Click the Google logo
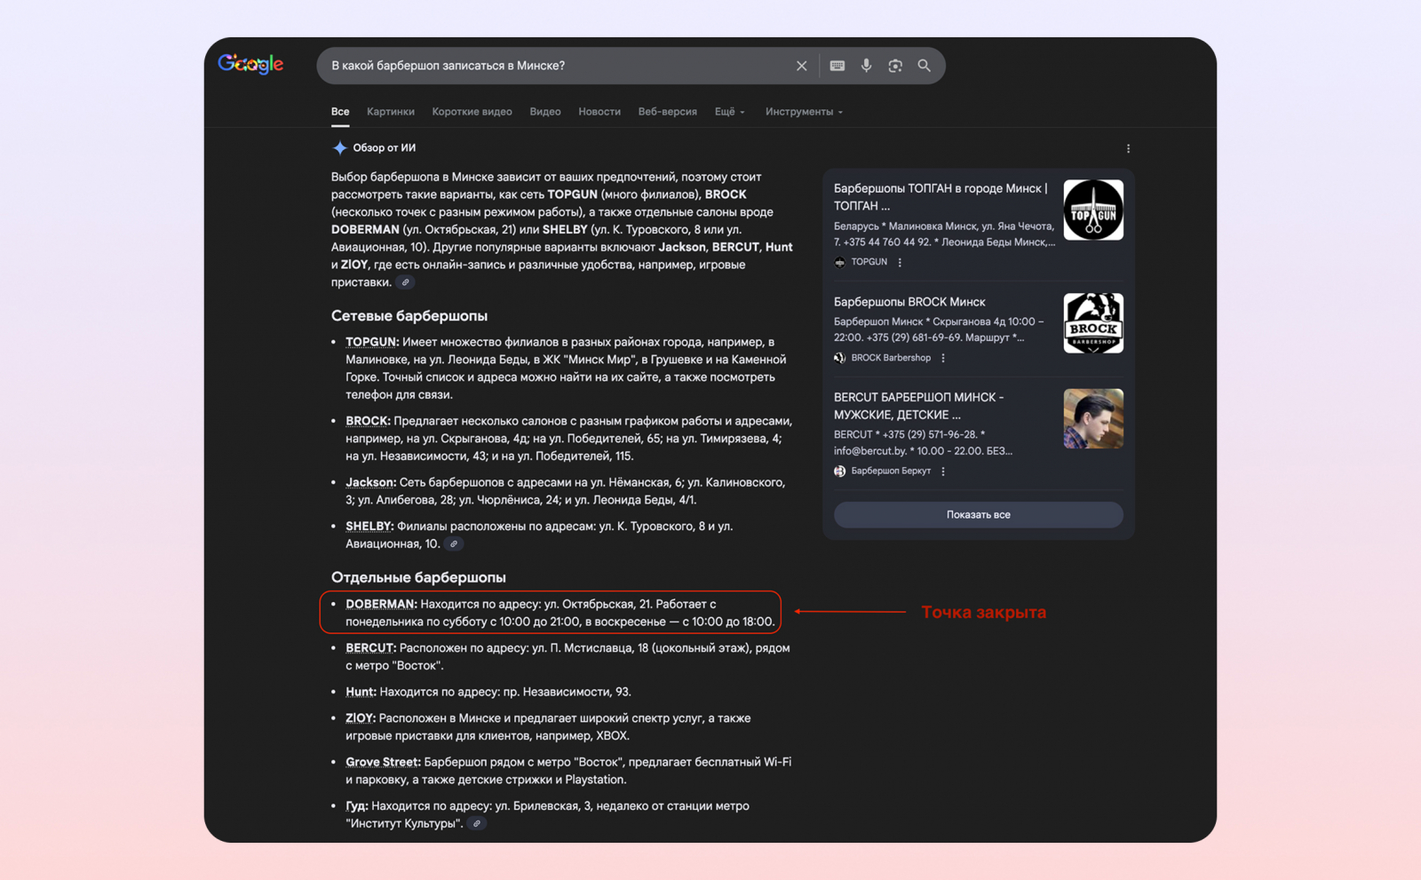The height and width of the screenshot is (880, 1421). [250, 64]
